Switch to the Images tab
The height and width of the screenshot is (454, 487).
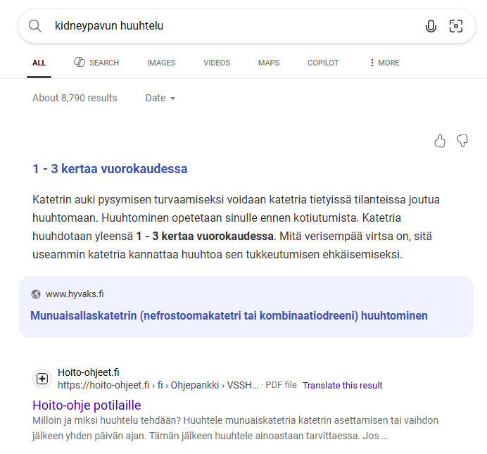pyautogui.click(x=161, y=63)
